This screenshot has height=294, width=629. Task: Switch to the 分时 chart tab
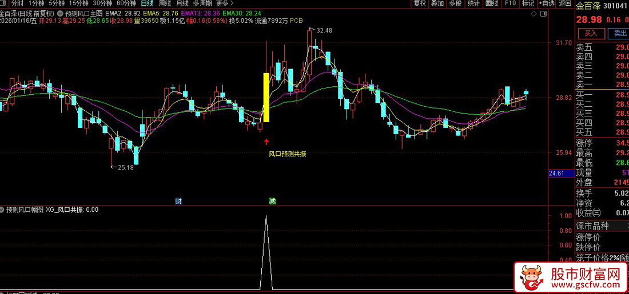tap(18, 3)
